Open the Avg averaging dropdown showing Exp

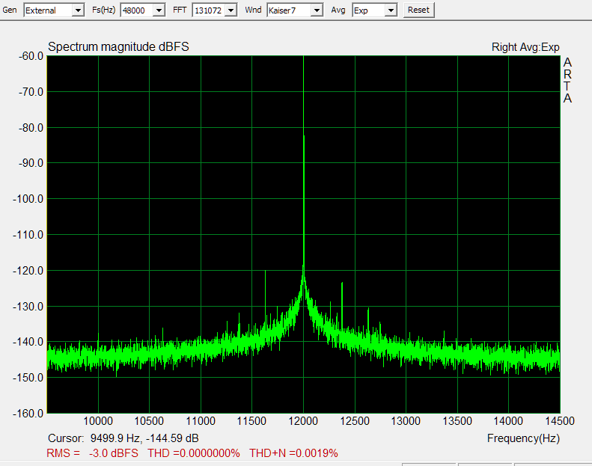(x=374, y=10)
